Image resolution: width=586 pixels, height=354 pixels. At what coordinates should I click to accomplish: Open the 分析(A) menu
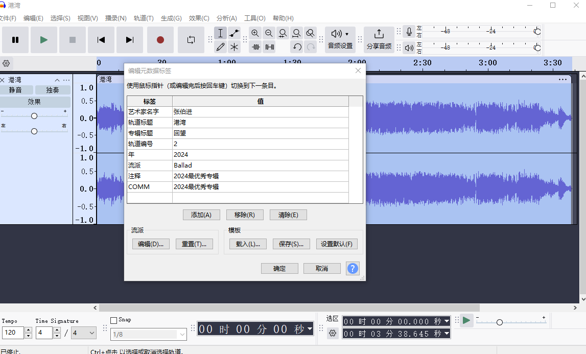click(226, 18)
